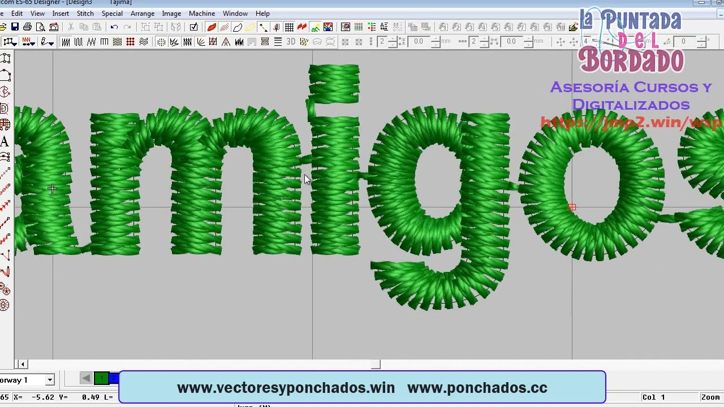Open the Machine menu
This screenshot has height=407, width=724.
coord(202,13)
